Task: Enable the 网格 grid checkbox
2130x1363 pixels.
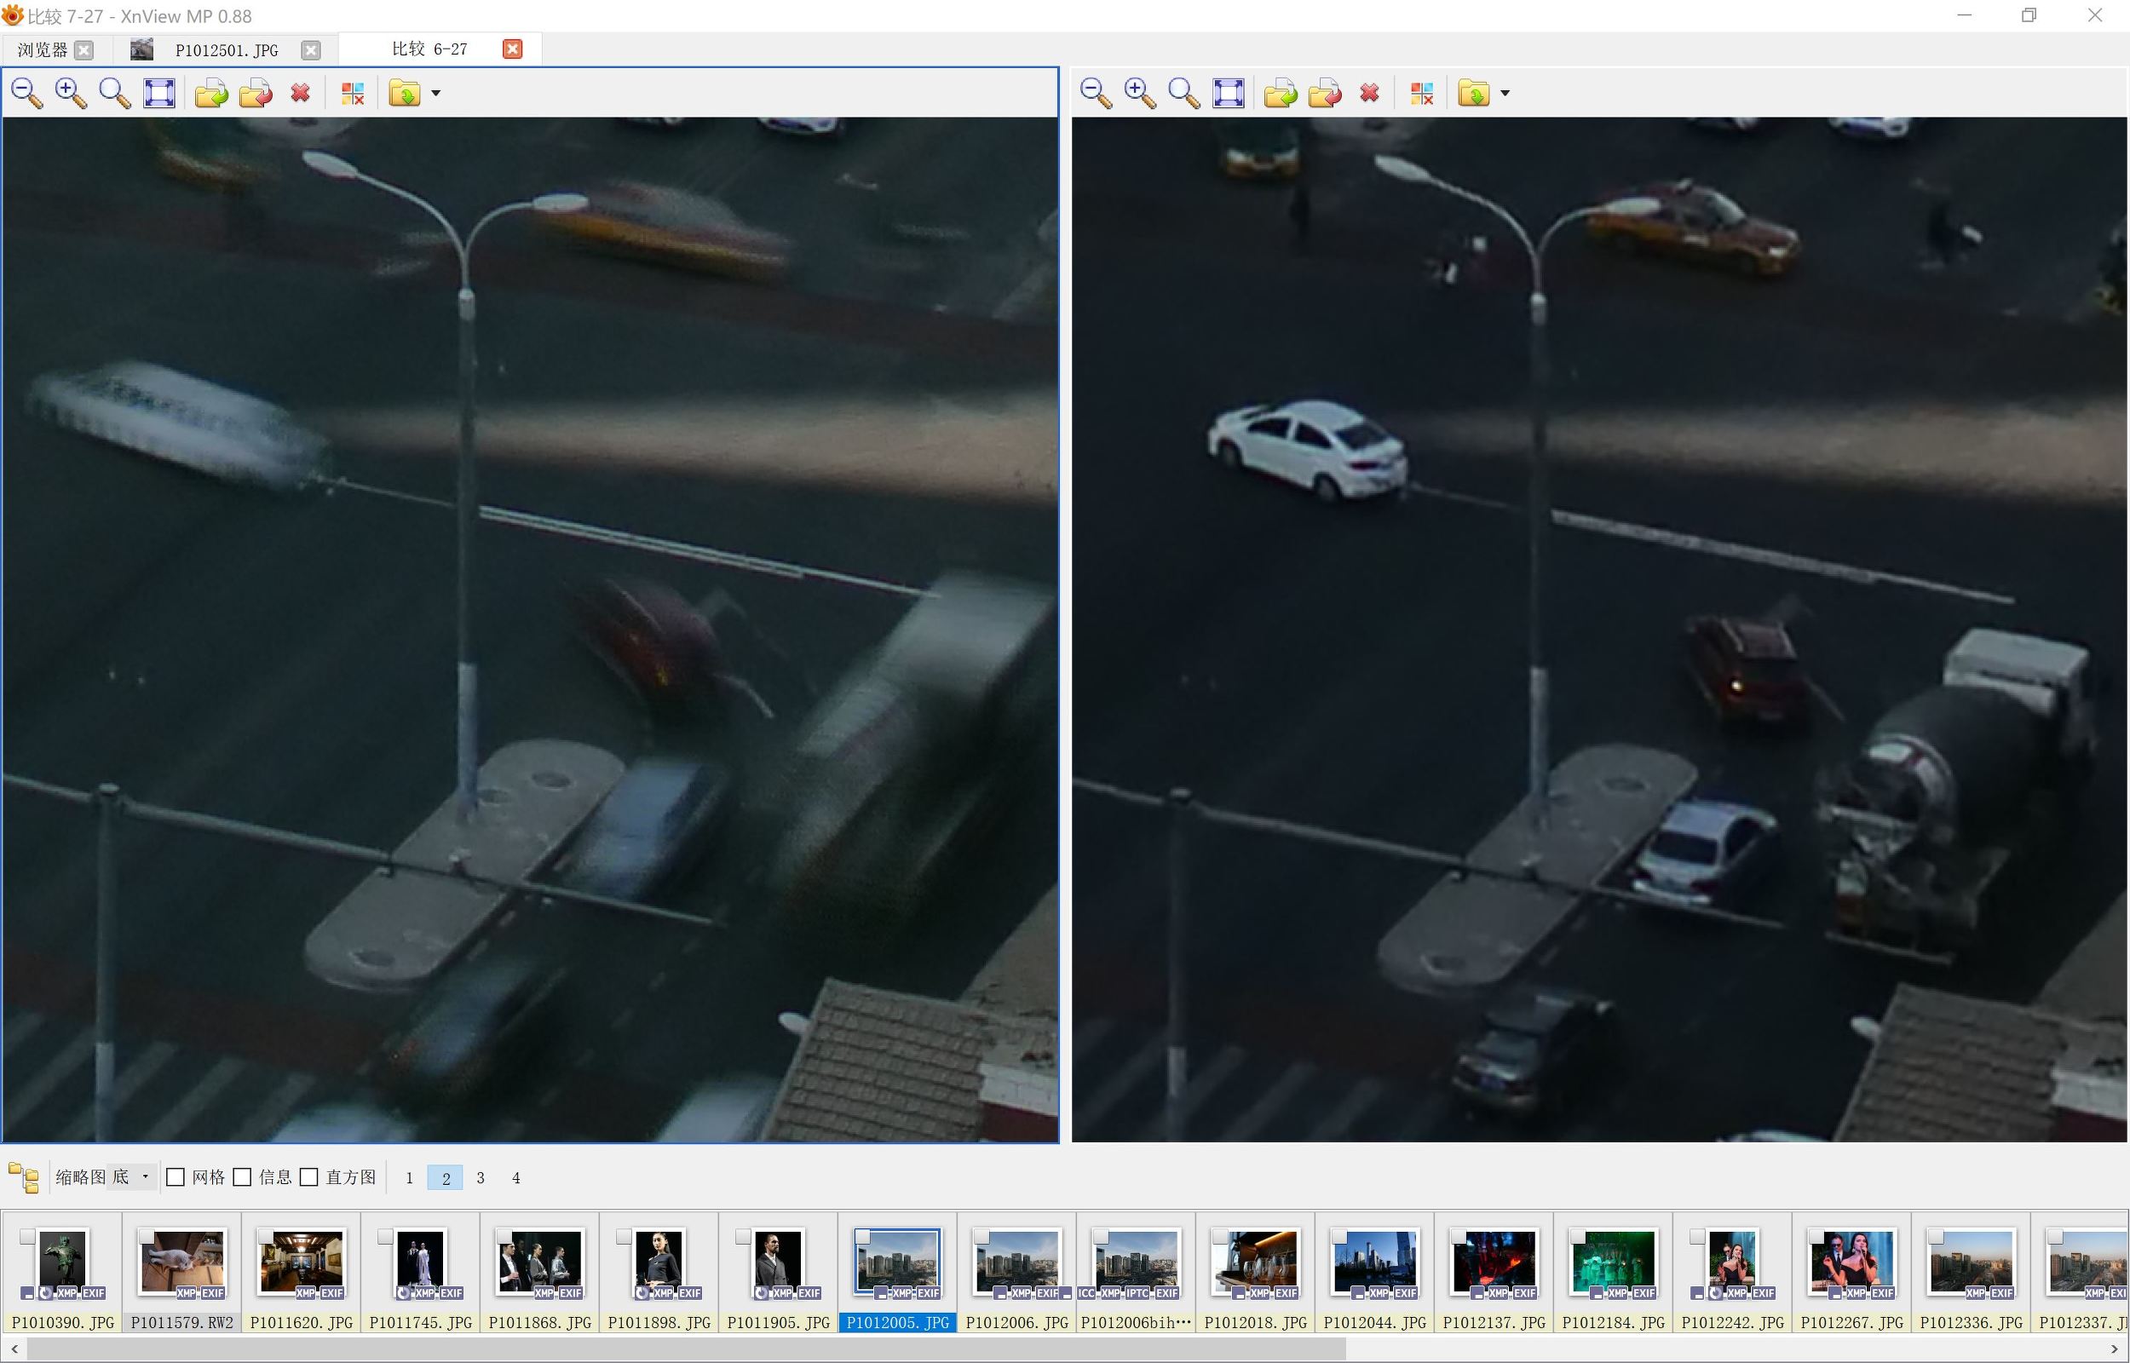Action: (x=176, y=1177)
